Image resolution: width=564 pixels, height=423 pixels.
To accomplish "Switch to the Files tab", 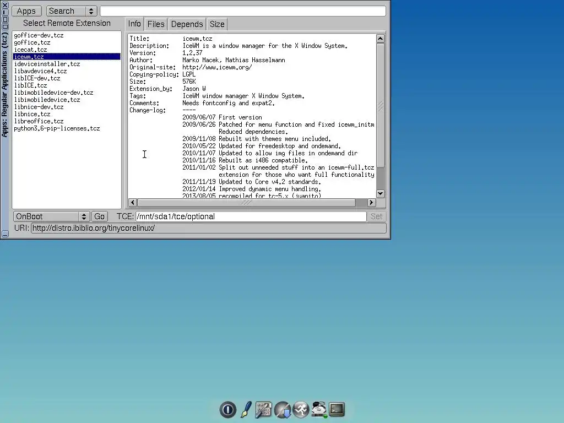I will point(156,24).
